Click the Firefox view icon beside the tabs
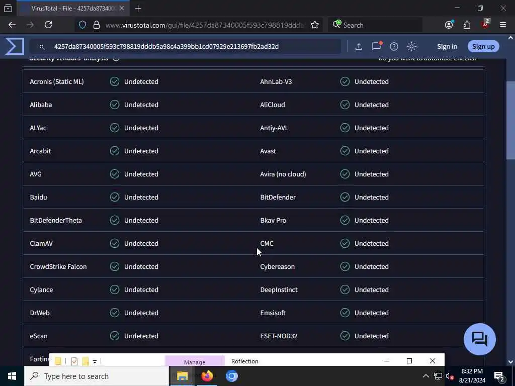This screenshot has width=515, height=386. (8, 9)
